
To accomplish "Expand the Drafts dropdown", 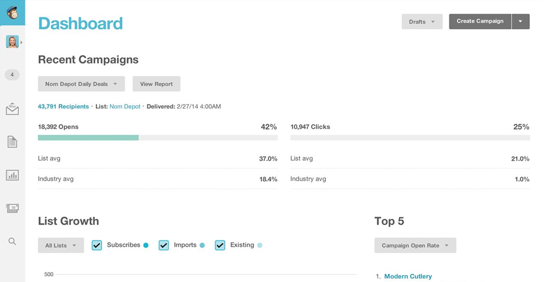I will coord(422,22).
